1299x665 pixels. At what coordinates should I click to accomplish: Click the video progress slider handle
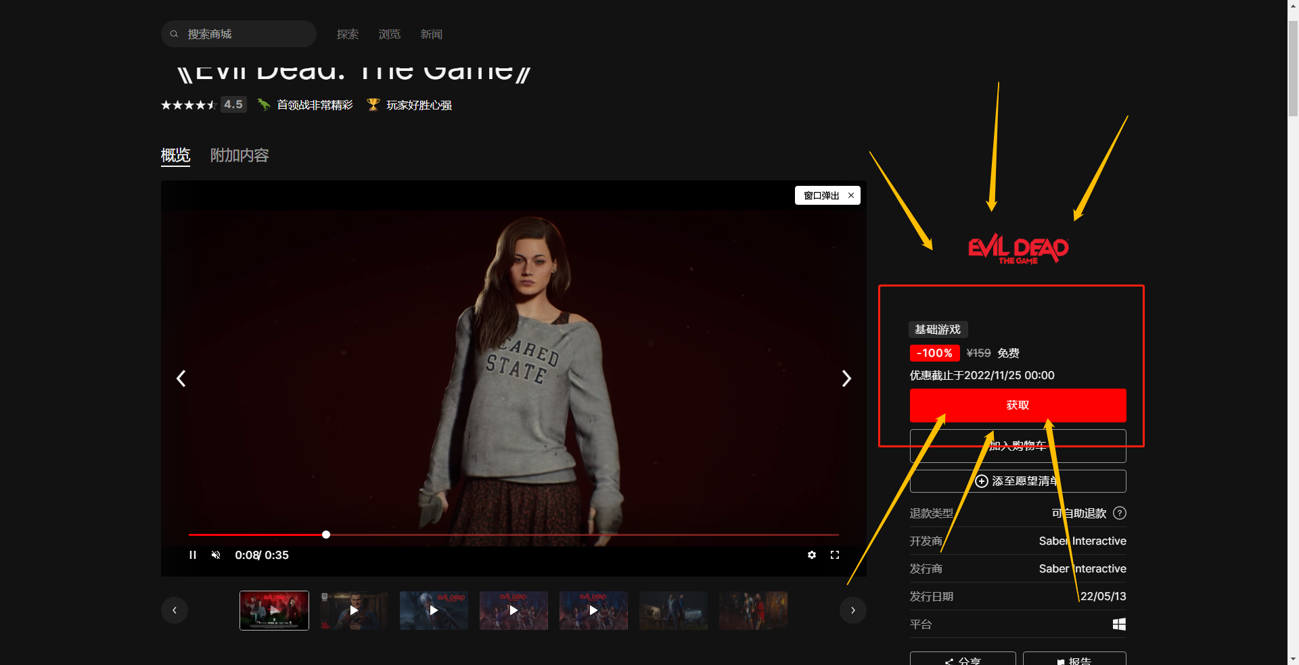pyautogui.click(x=326, y=535)
